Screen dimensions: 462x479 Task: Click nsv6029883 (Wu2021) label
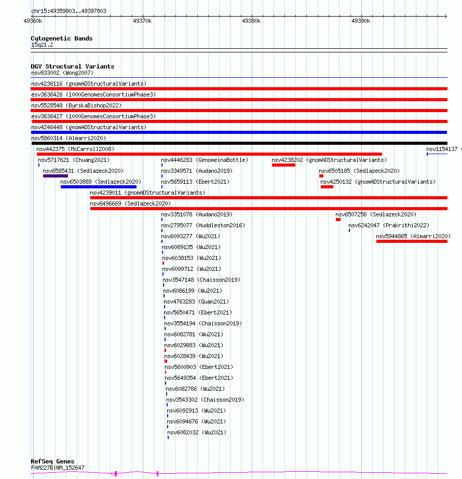tap(194, 345)
